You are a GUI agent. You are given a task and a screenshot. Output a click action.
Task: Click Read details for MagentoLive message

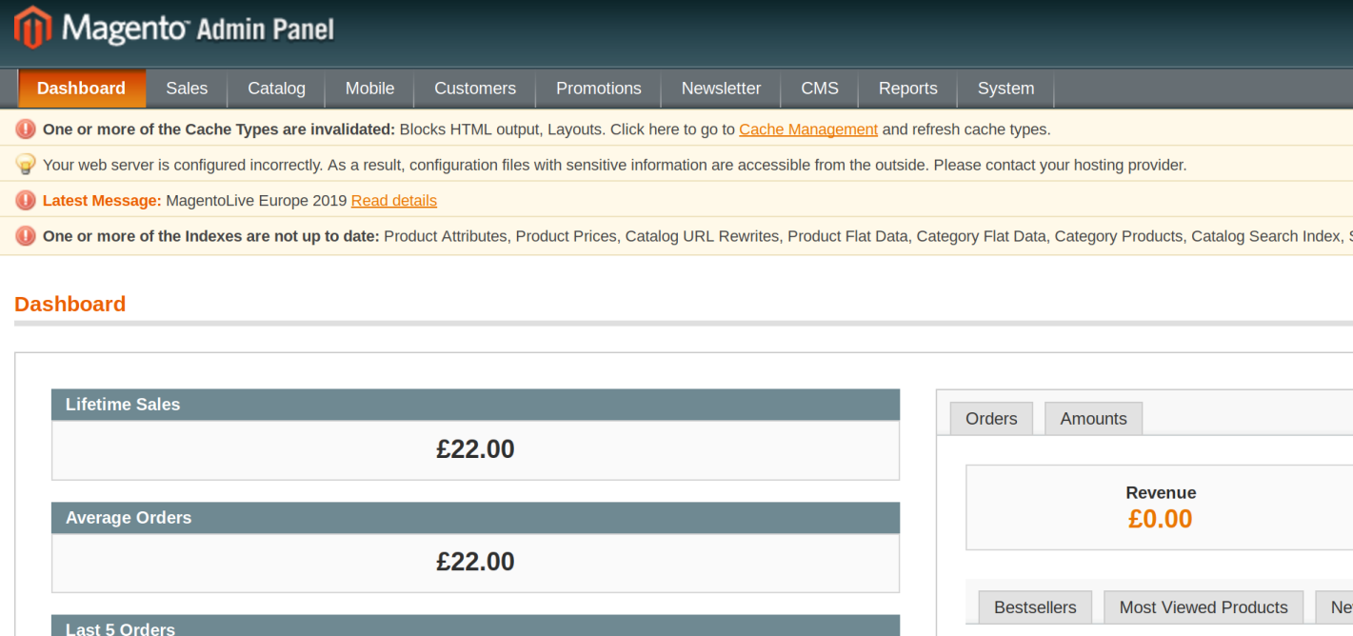click(x=393, y=201)
